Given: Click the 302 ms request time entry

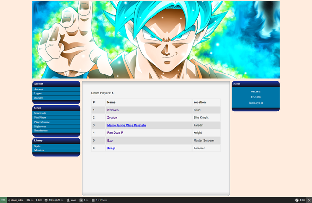Looking at the screenshot, I should (30, 200).
